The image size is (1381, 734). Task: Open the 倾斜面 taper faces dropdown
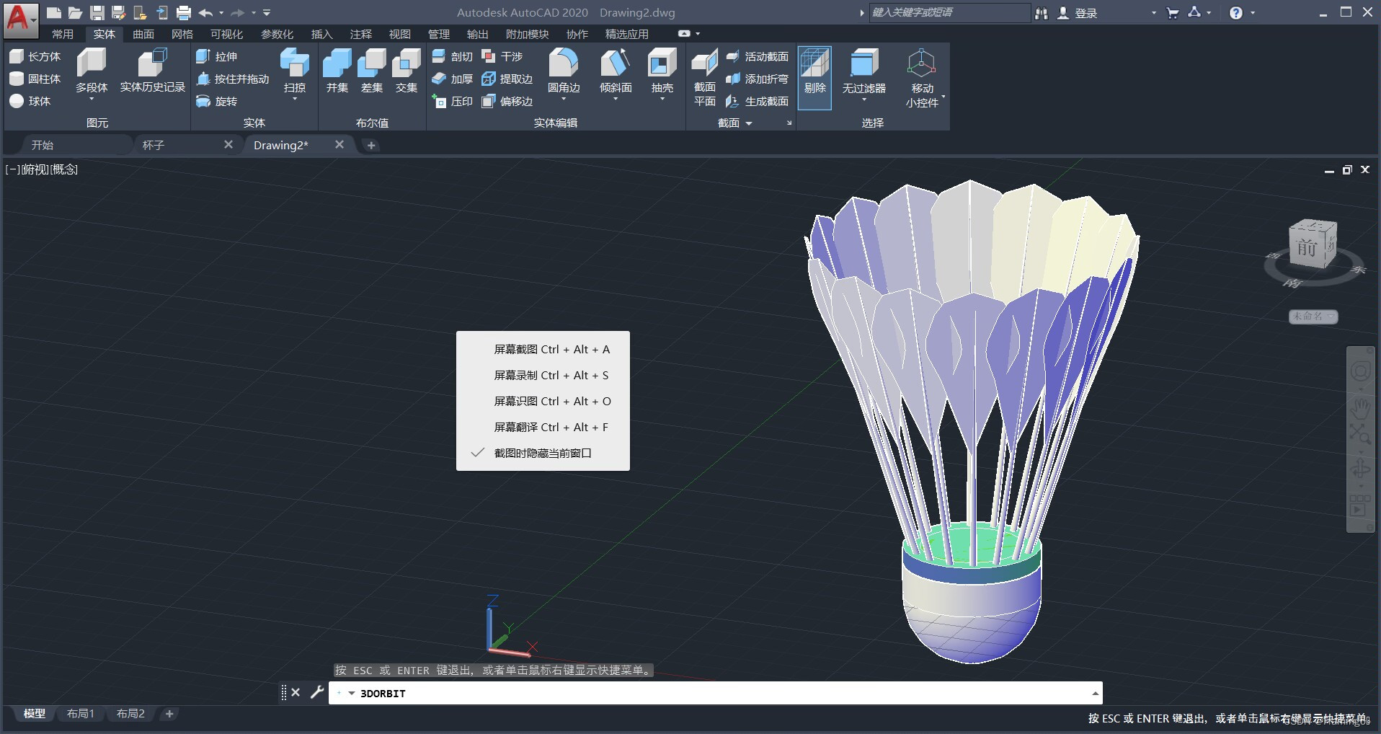coord(616,99)
